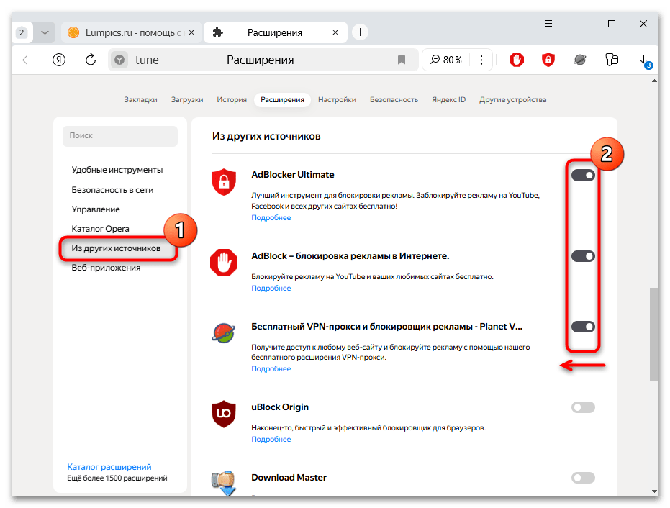Click the Download Master title
Screen dimensions: 670x508
click(289, 478)
